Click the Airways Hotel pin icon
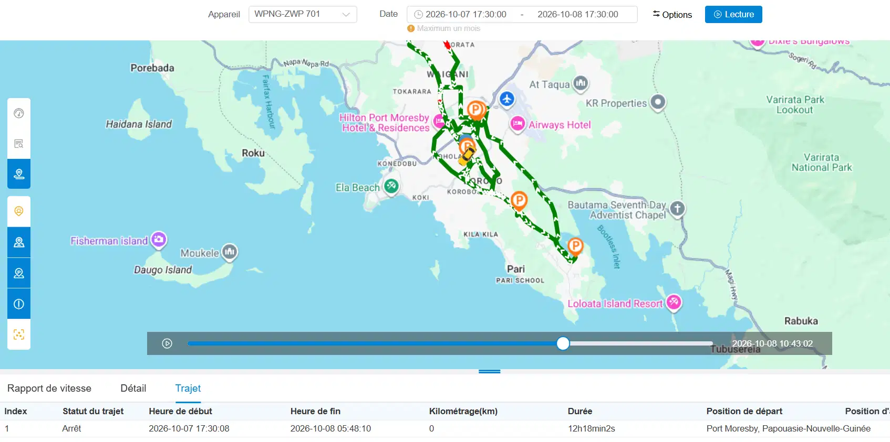Image resolution: width=890 pixels, height=442 pixels. 518,124
